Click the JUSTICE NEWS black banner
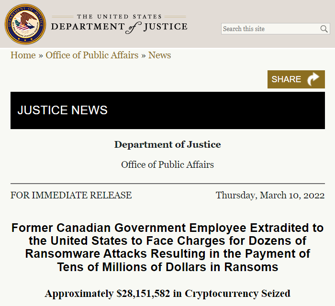 pyautogui.click(x=167, y=110)
